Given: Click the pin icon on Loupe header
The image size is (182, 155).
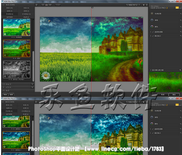Looking at the screenshot, I should (x=181, y=70).
